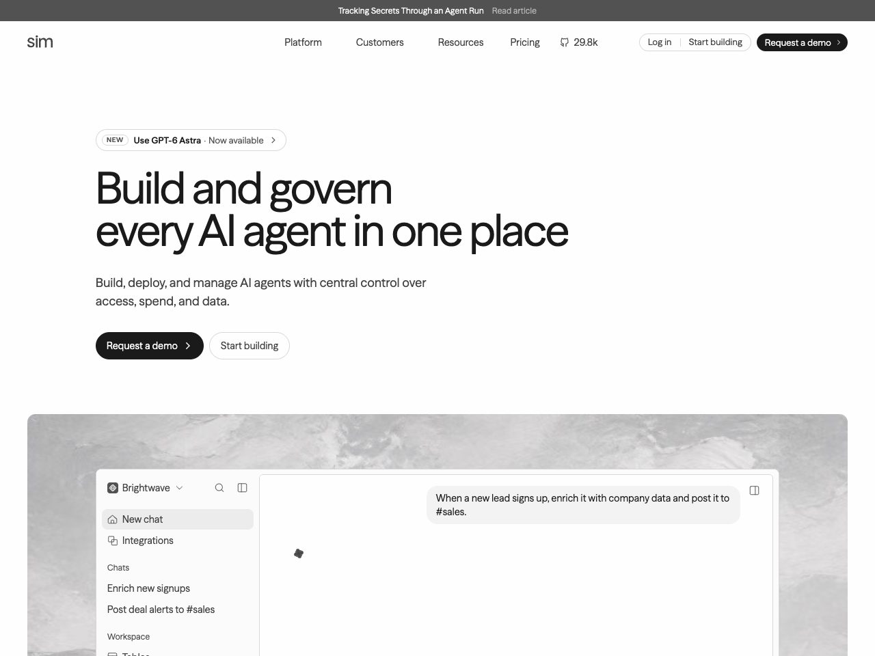The image size is (875, 656).
Task: Click Start building in the header
Action: (715, 42)
